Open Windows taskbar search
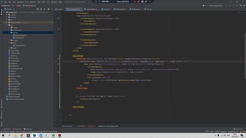 (x=9, y=135)
